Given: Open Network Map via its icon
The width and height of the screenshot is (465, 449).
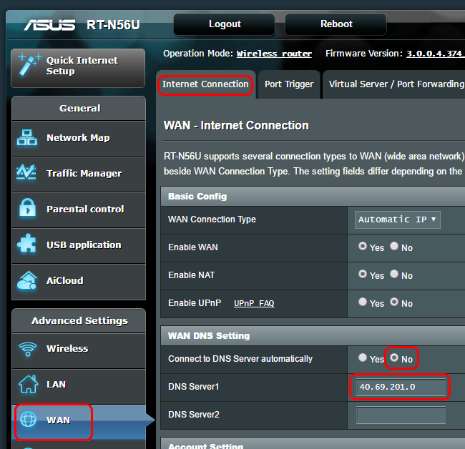Looking at the screenshot, I should click(x=27, y=138).
